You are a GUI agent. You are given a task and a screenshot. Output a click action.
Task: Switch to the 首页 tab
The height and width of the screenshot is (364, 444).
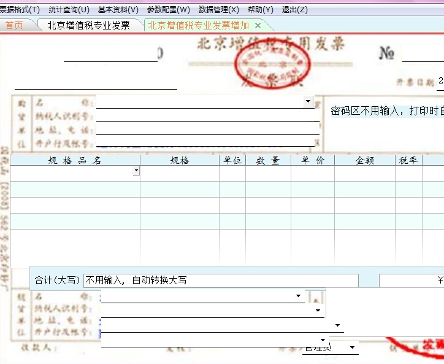[14, 25]
